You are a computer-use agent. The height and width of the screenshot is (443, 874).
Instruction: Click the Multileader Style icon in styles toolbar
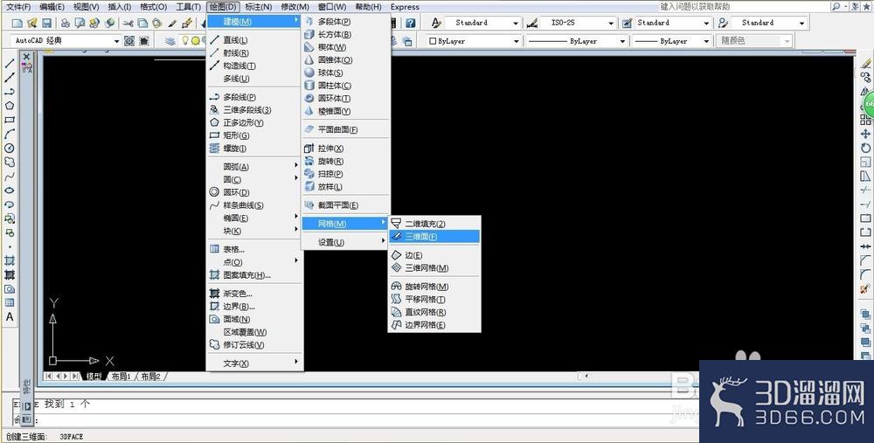724,23
